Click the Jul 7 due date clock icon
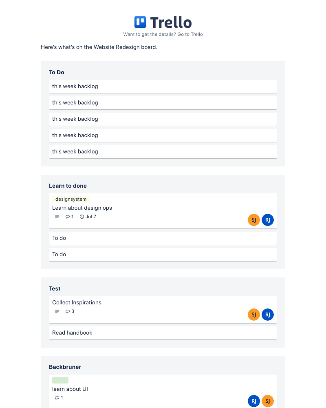 [82, 217]
